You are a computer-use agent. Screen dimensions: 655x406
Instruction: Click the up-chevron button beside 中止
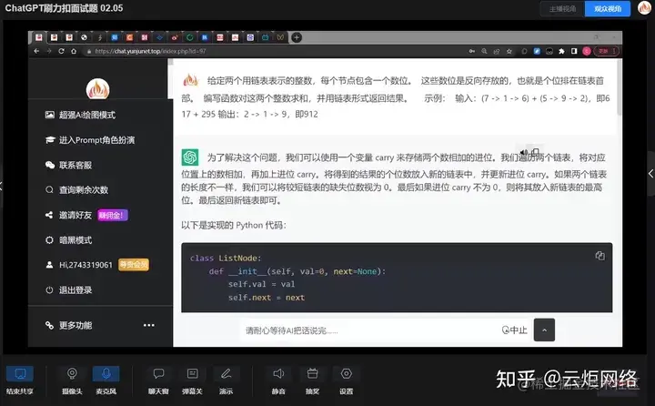544,330
